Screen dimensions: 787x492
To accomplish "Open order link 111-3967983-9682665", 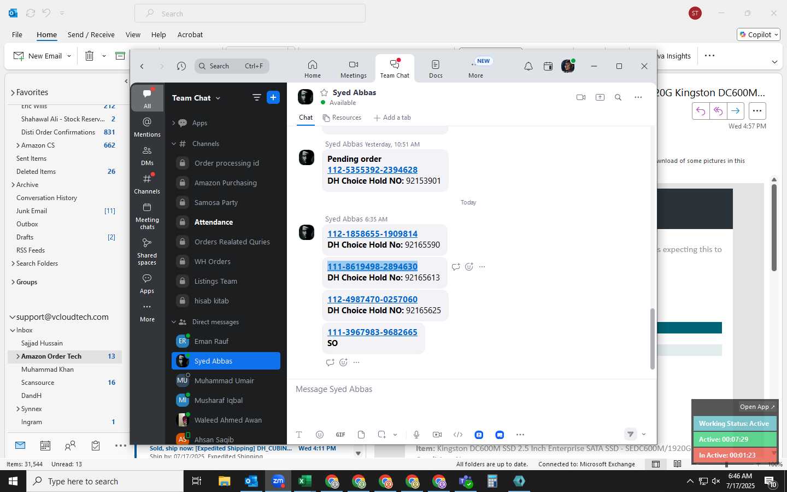I will coord(372,332).
